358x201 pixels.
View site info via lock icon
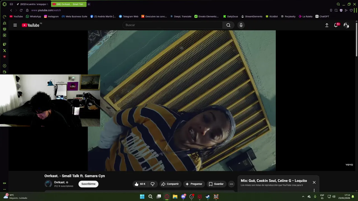27,10
